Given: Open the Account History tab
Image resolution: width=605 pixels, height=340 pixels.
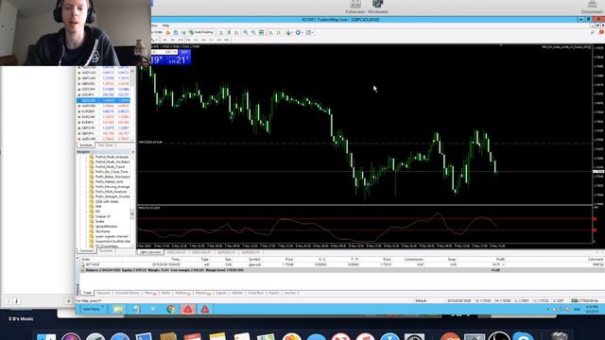Looking at the screenshot, I should click(x=127, y=293).
